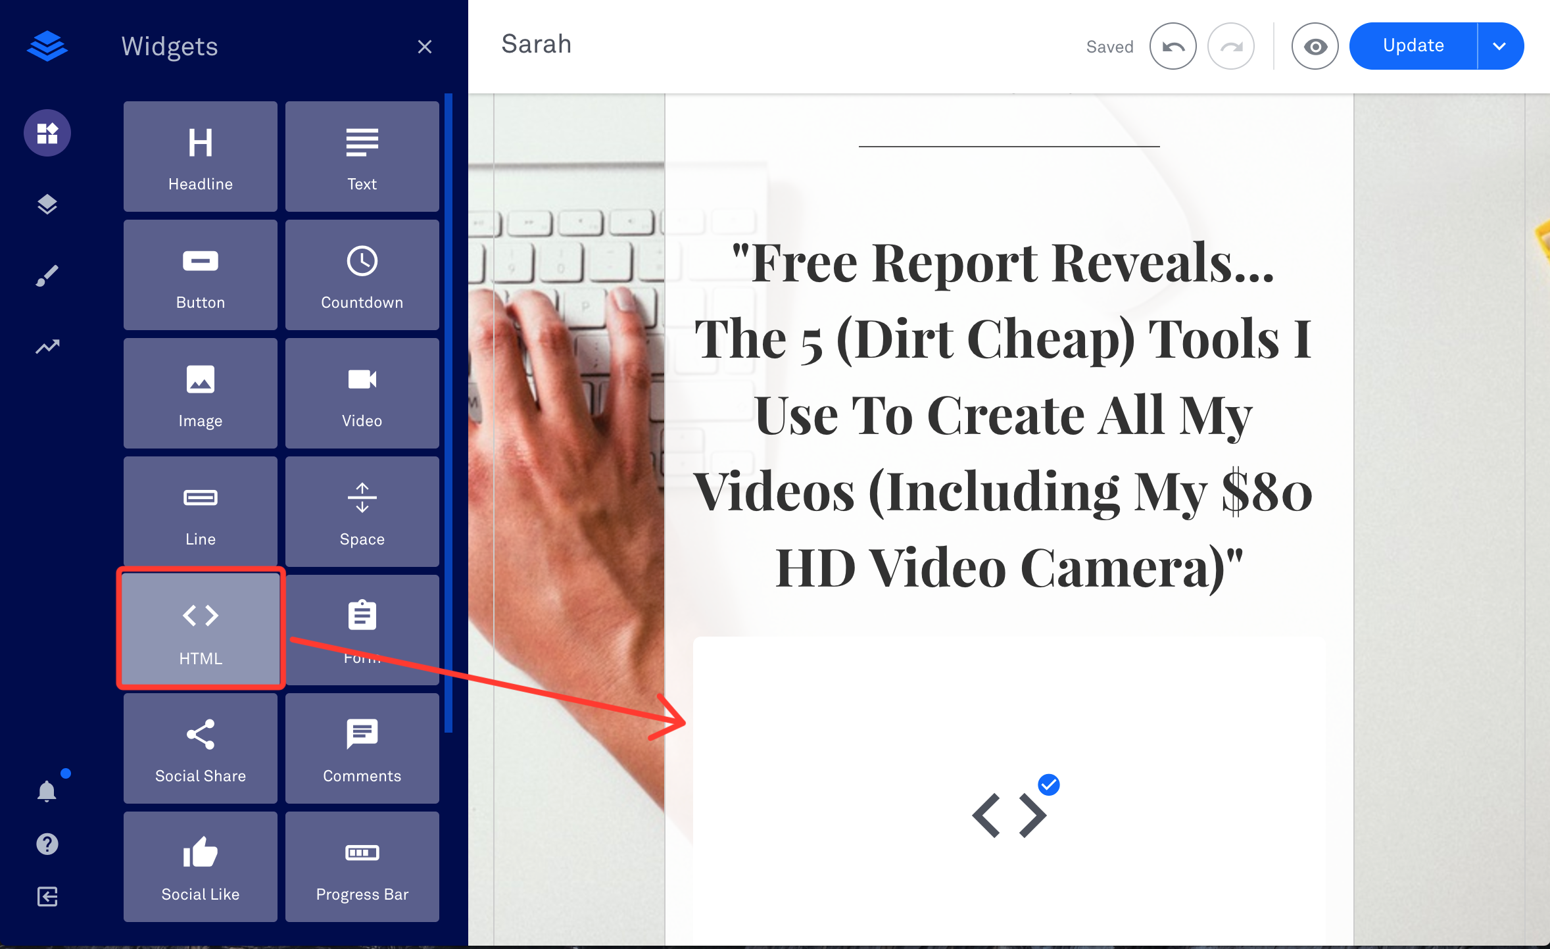This screenshot has width=1550, height=949.
Task: Select the HTML widget
Action: coord(201,629)
